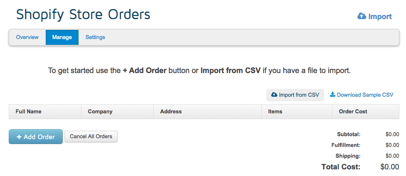Click the Shipping label in totals

[348, 156]
